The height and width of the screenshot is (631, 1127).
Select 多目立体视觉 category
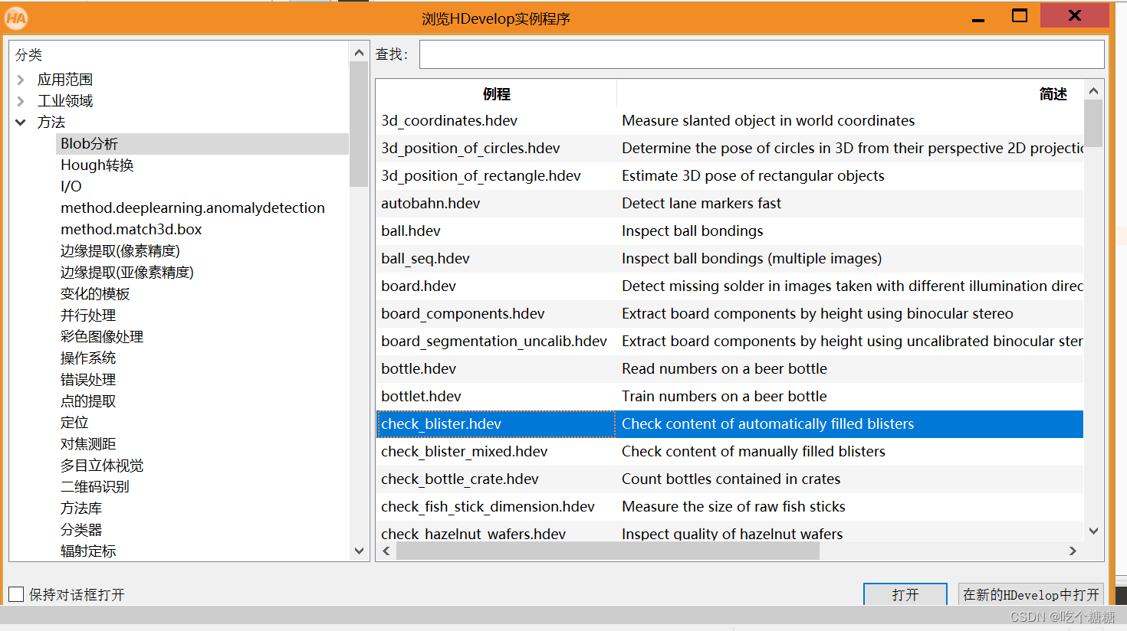(x=102, y=466)
